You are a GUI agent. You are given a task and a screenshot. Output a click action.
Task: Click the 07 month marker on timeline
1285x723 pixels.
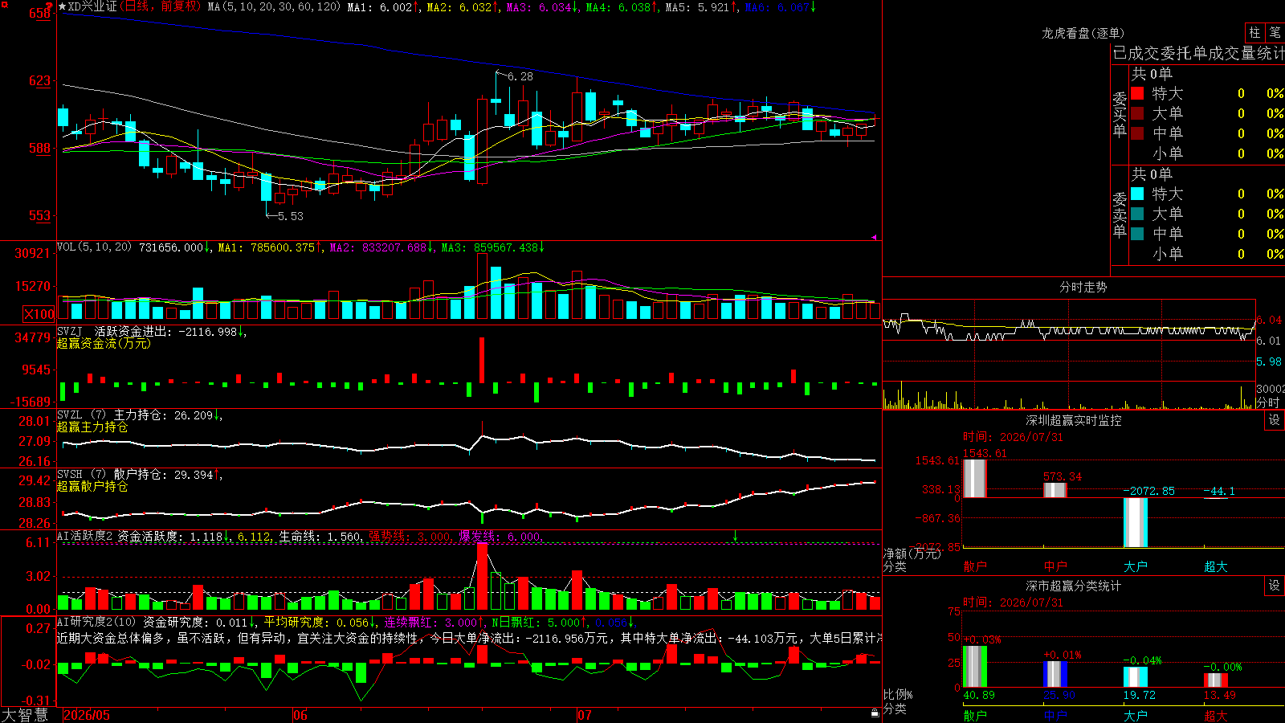coord(585,715)
